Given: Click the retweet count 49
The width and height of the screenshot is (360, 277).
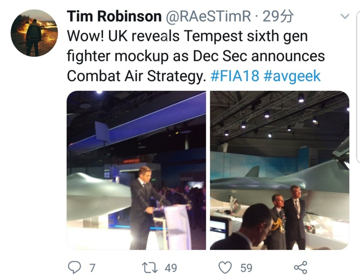Looking at the screenshot, I should (170, 267).
